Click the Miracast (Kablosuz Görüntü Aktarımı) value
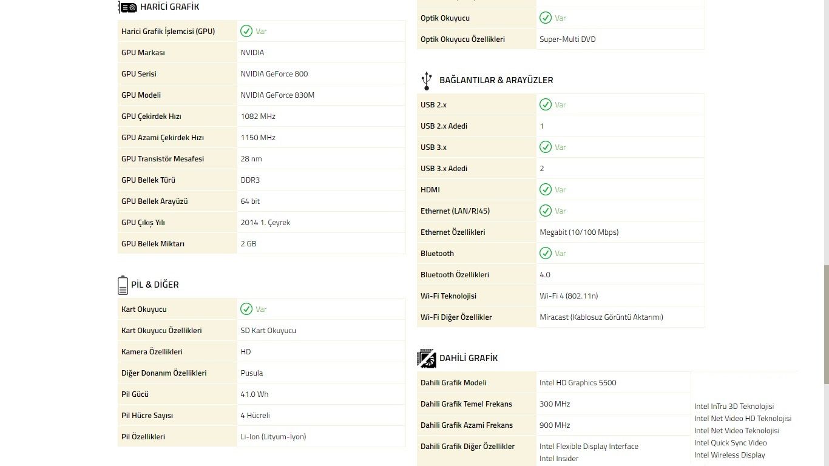 coord(601,317)
